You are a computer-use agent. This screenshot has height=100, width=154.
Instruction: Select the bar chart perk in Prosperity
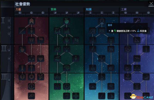[66, 31]
